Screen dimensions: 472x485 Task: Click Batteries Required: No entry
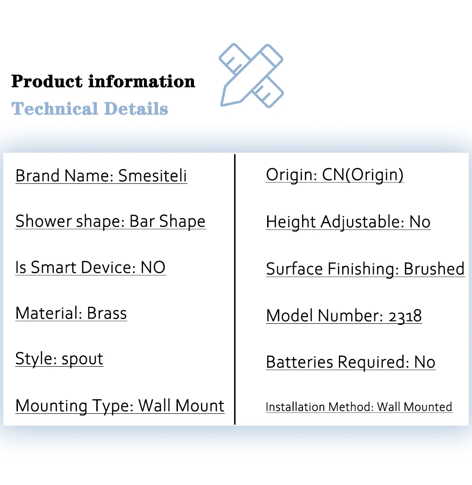pos(351,362)
